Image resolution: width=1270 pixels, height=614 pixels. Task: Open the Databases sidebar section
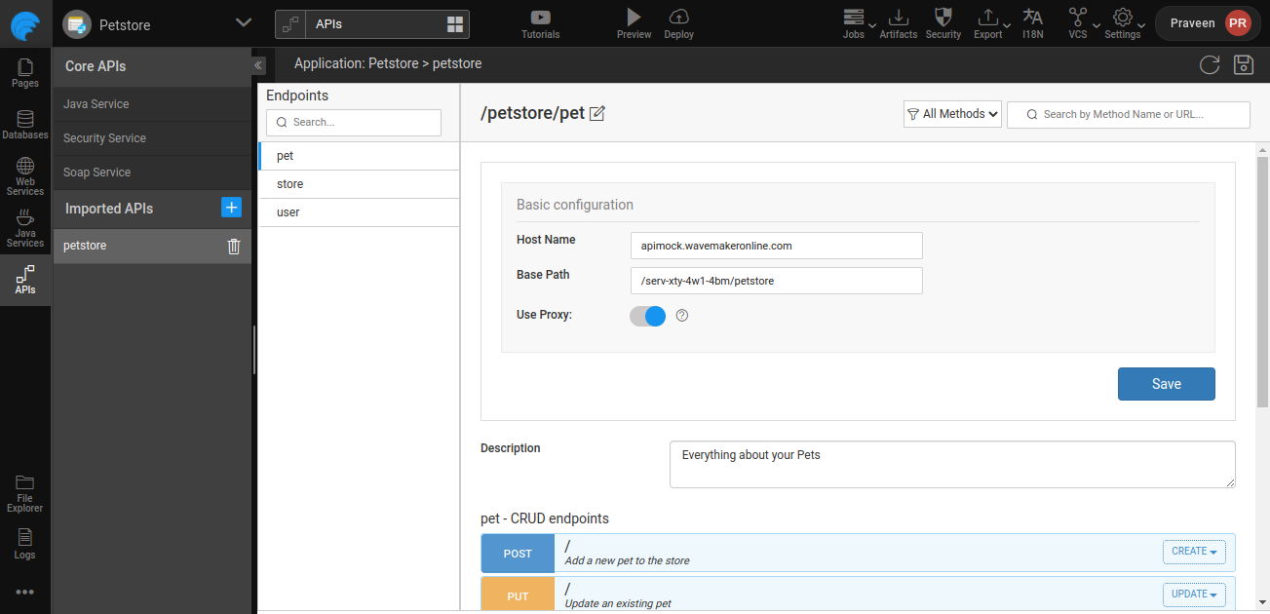click(x=25, y=125)
